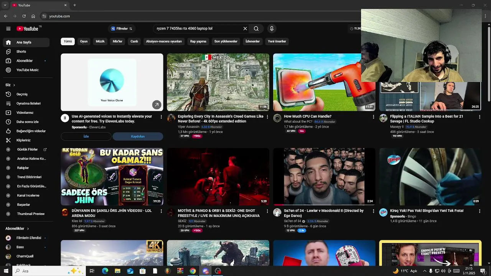Select the Son yüklenenler chip
491x276 pixels.
click(x=226, y=41)
